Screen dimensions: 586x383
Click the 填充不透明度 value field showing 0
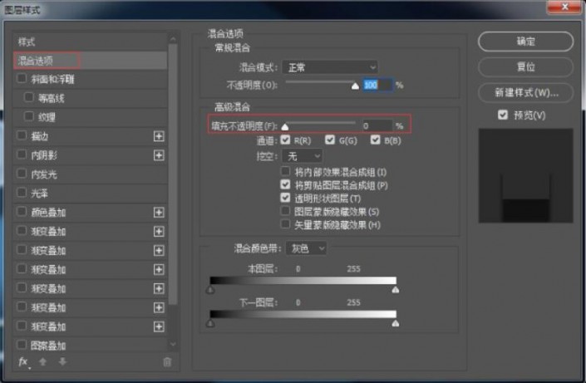(x=377, y=126)
